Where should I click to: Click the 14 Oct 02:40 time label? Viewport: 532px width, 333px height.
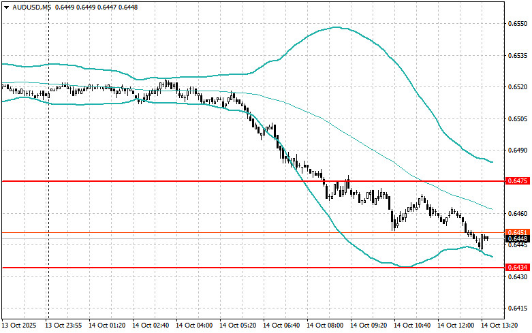[x=151, y=326]
